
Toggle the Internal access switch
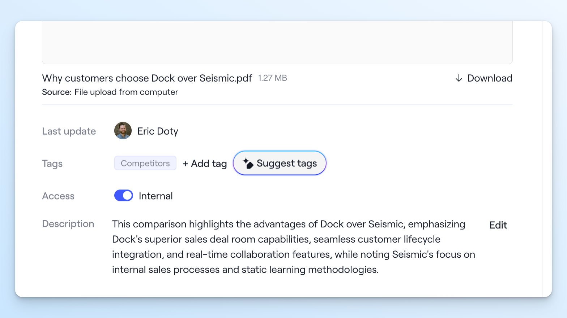point(124,196)
